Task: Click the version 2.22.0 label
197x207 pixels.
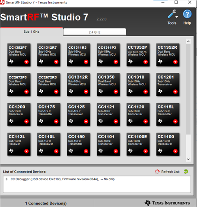Action: point(102,19)
